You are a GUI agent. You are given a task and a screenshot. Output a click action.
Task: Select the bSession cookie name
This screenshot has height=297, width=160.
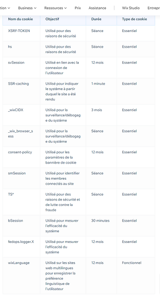[15, 221]
